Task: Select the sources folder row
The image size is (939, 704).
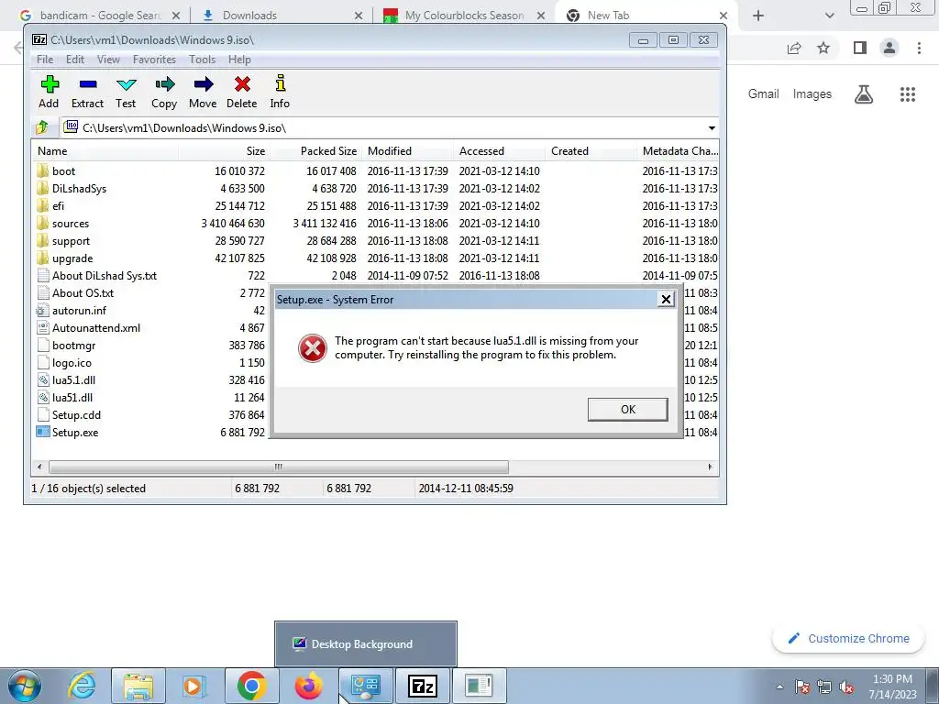Action: [x=375, y=224]
